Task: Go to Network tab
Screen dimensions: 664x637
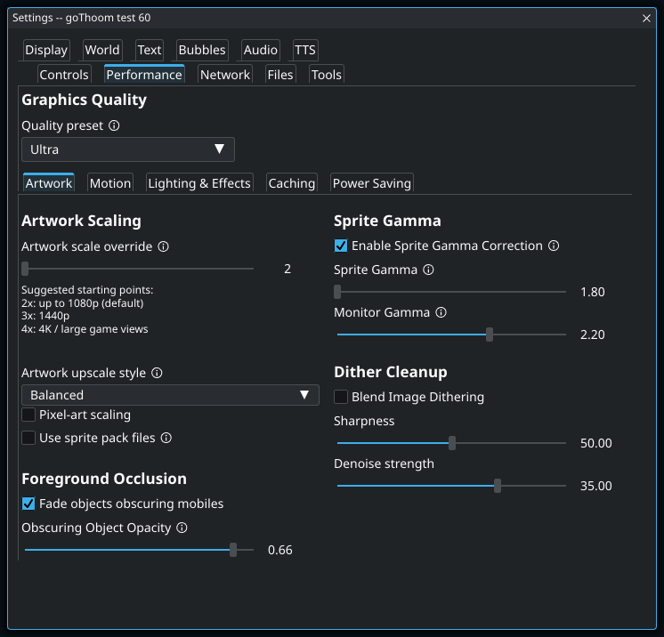Action: tap(225, 75)
